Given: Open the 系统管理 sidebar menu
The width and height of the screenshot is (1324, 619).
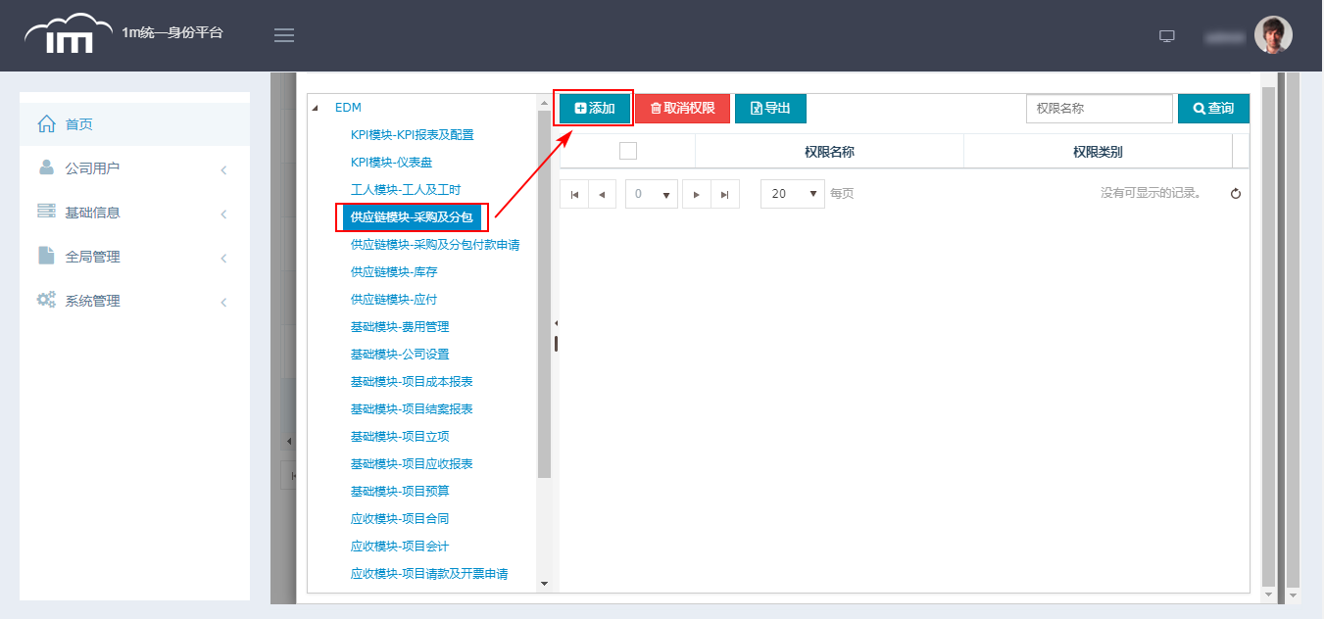Looking at the screenshot, I should point(134,301).
